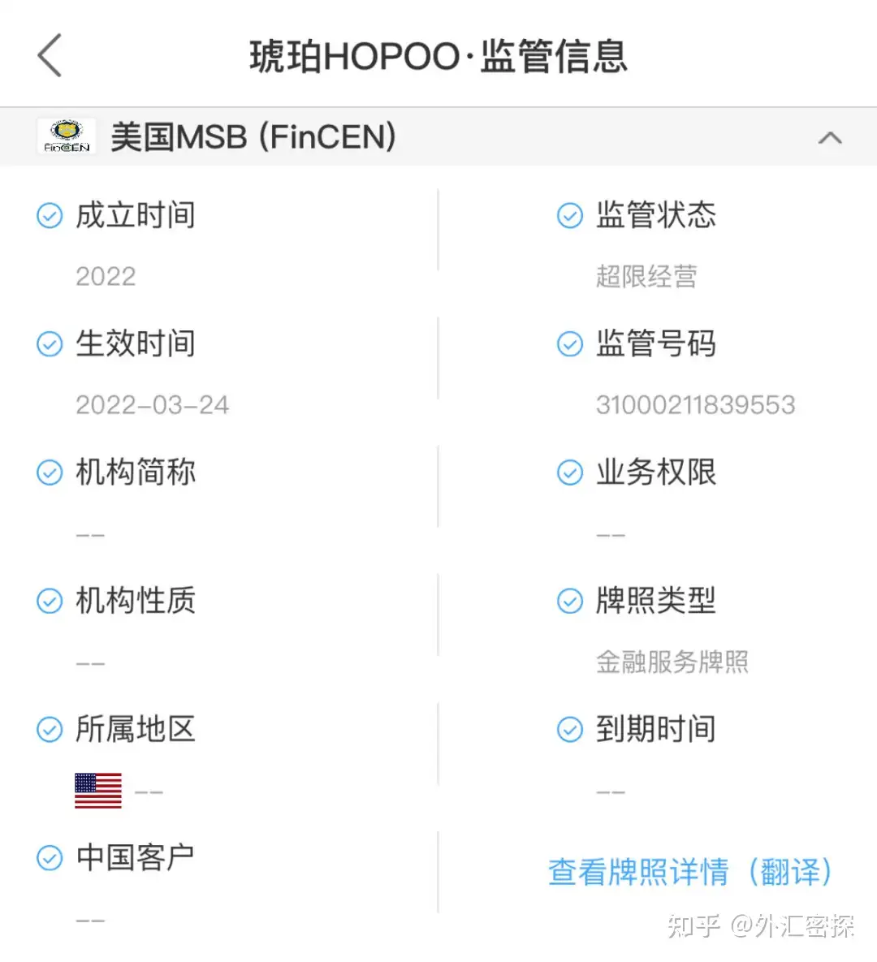Tap the 琥珀HOPOO·监管信息 page title
Image resolution: width=877 pixels, height=962 pixels.
click(438, 57)
